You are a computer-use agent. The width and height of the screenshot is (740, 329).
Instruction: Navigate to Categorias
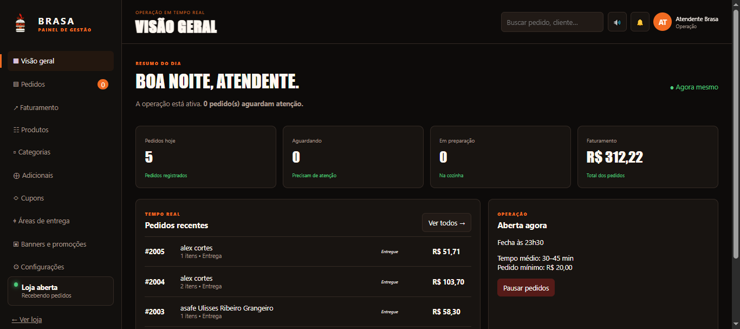61,152
